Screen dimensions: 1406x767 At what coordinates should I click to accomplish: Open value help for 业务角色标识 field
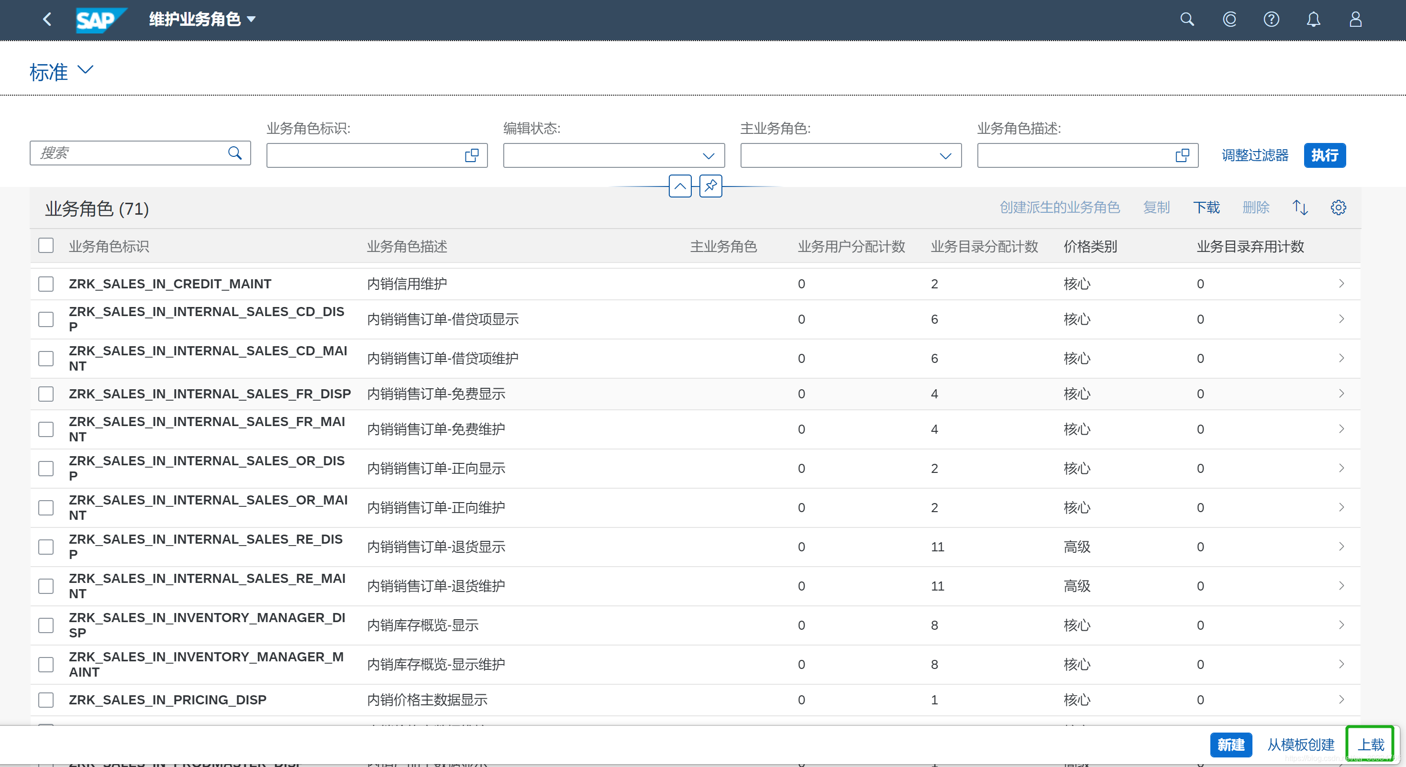pos(472,155)
